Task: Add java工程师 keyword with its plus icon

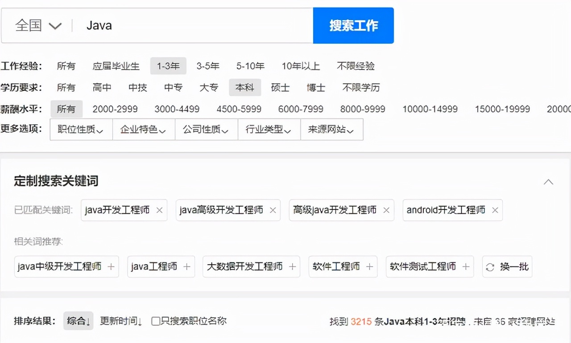Action: pos(187,267)
